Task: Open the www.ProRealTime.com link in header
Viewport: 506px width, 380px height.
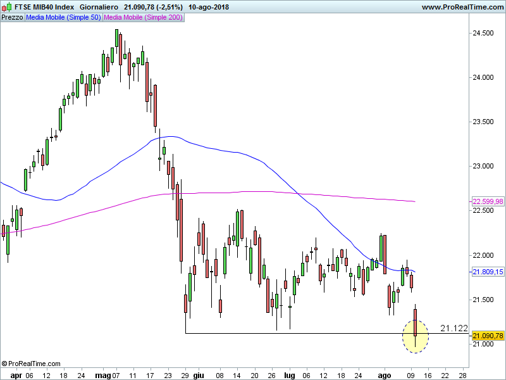Action: click(462, 7)
